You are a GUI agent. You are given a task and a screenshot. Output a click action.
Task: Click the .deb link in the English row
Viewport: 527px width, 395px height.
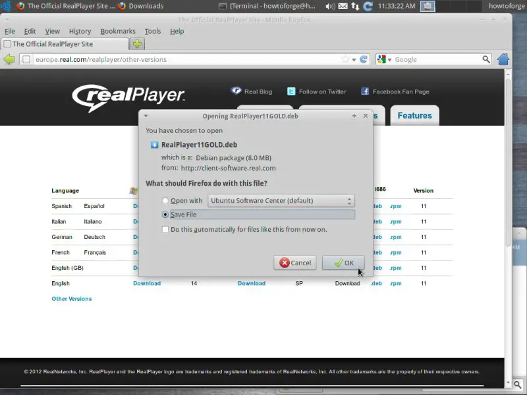tap(376, 284)
